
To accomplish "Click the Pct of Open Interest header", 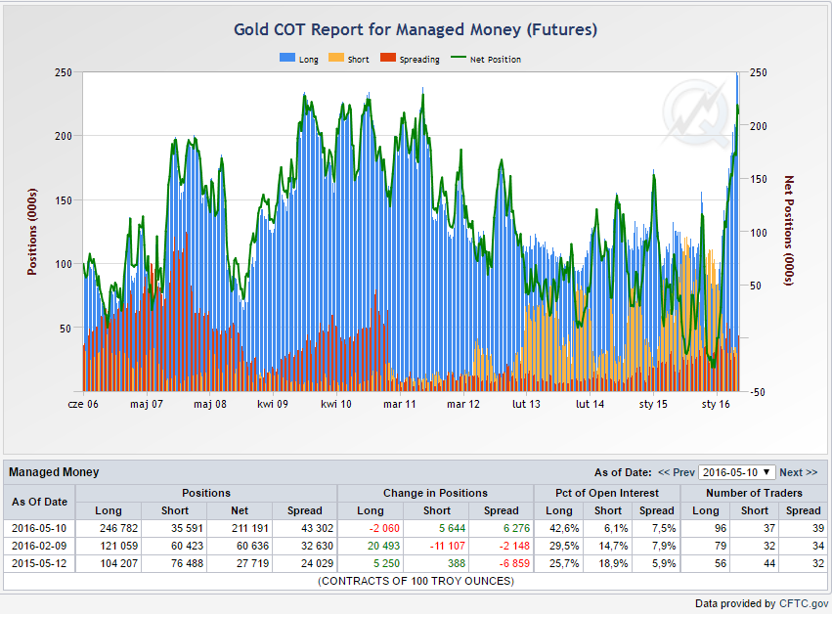I will tap(607, 493).
